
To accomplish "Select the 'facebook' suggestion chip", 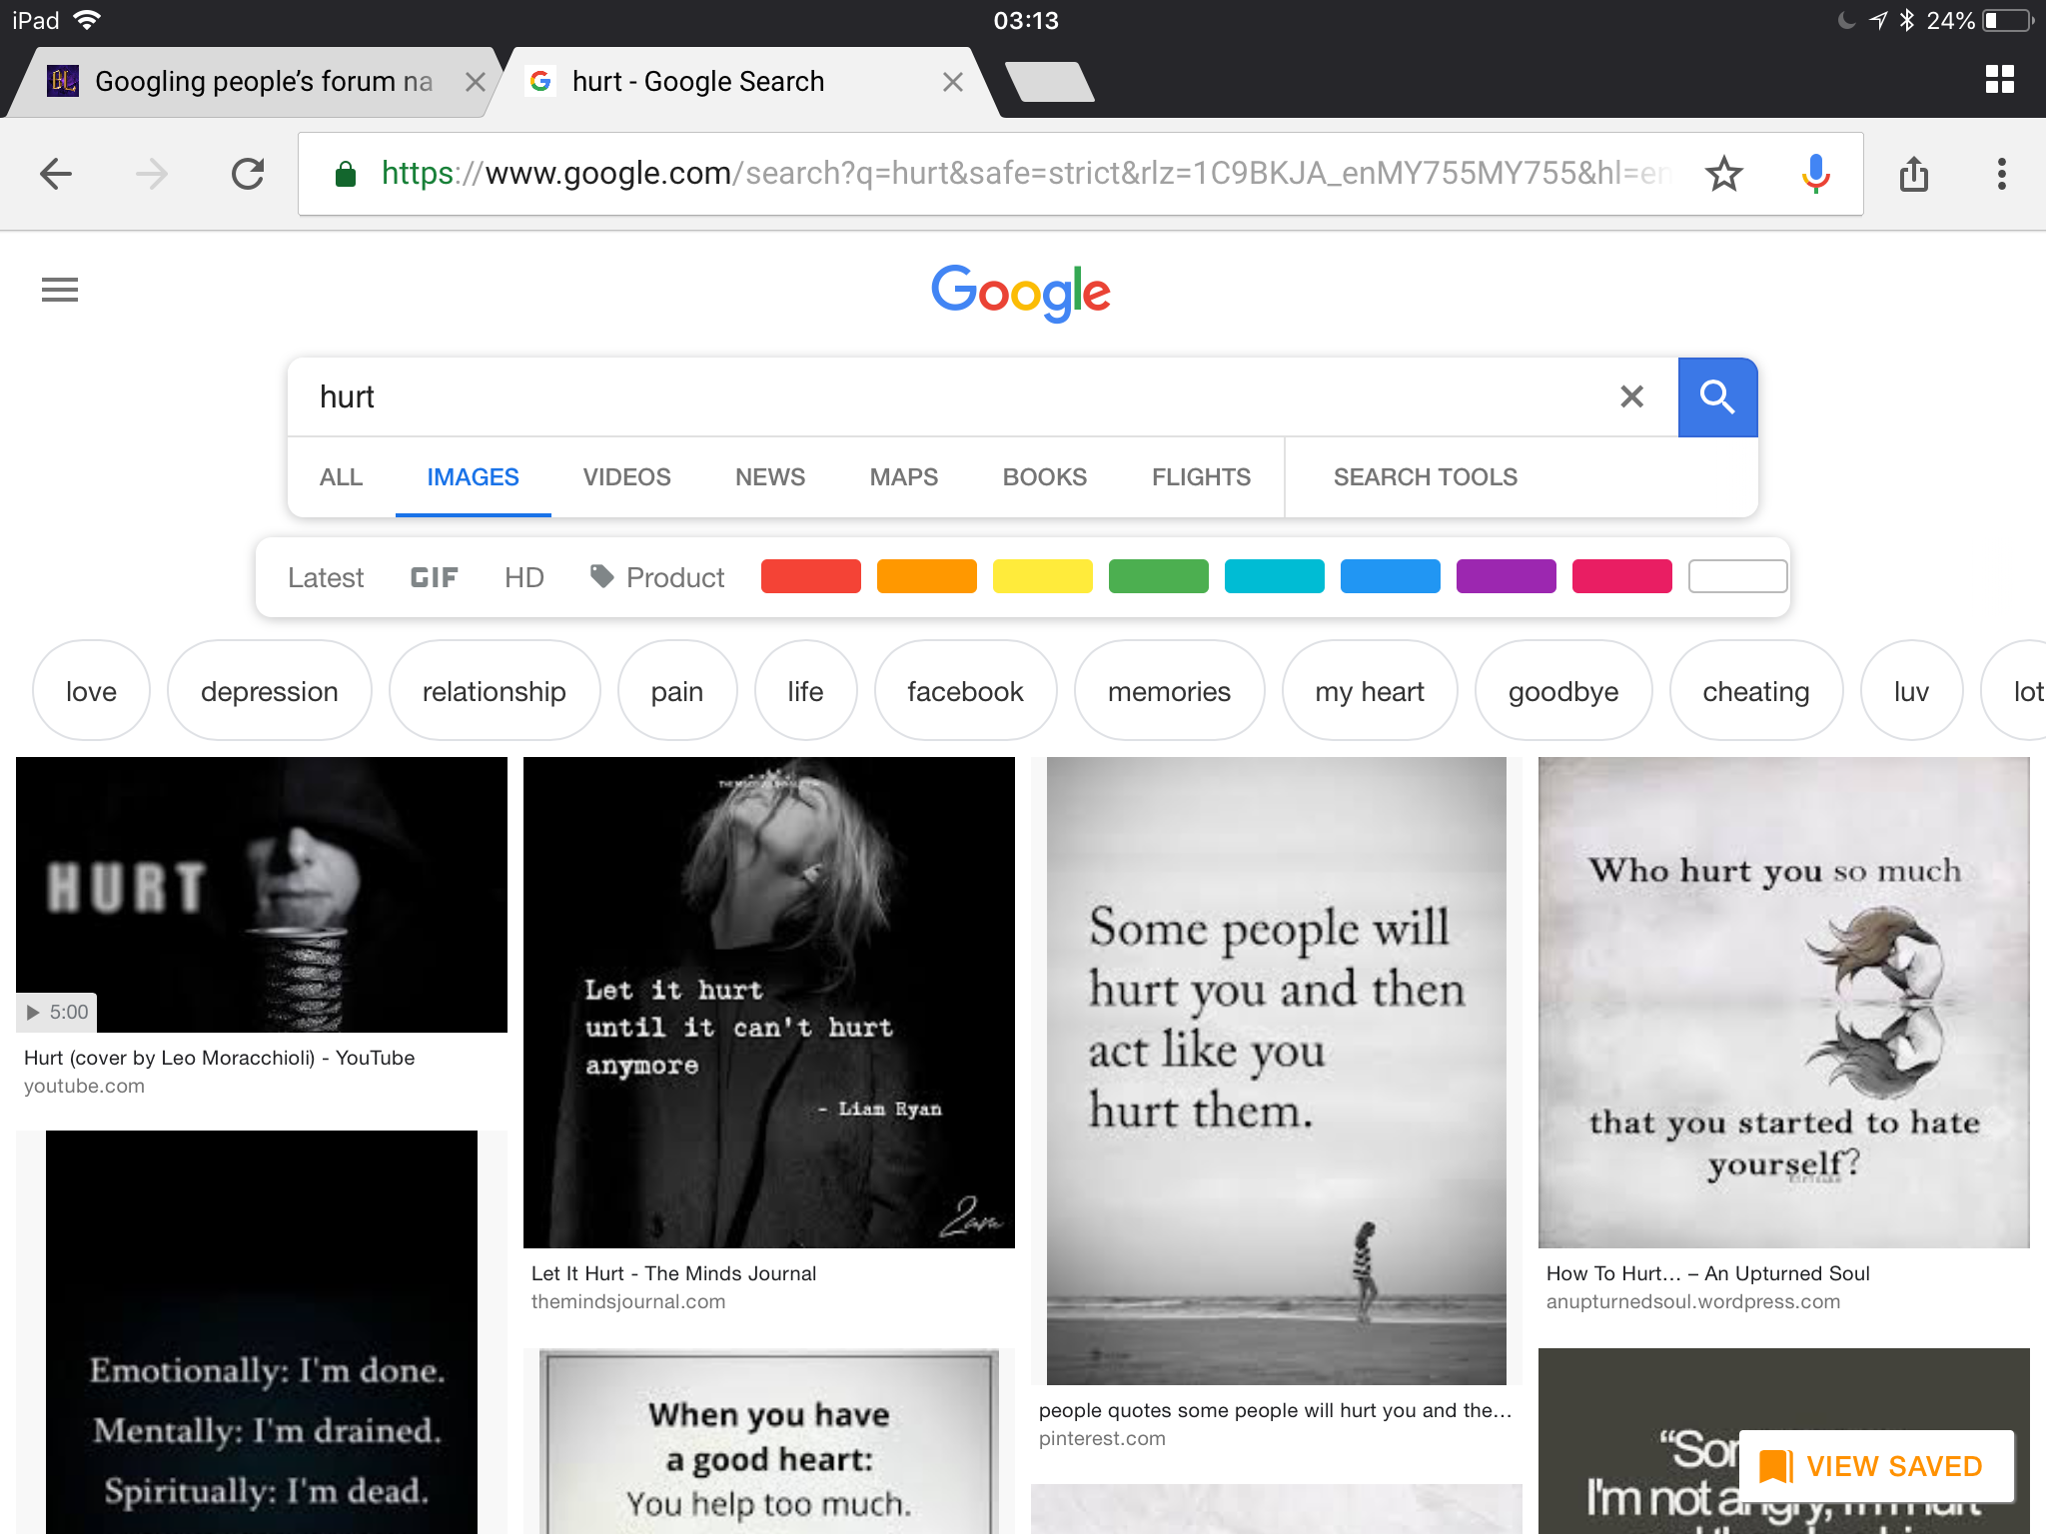I will (x=965, y=691).
